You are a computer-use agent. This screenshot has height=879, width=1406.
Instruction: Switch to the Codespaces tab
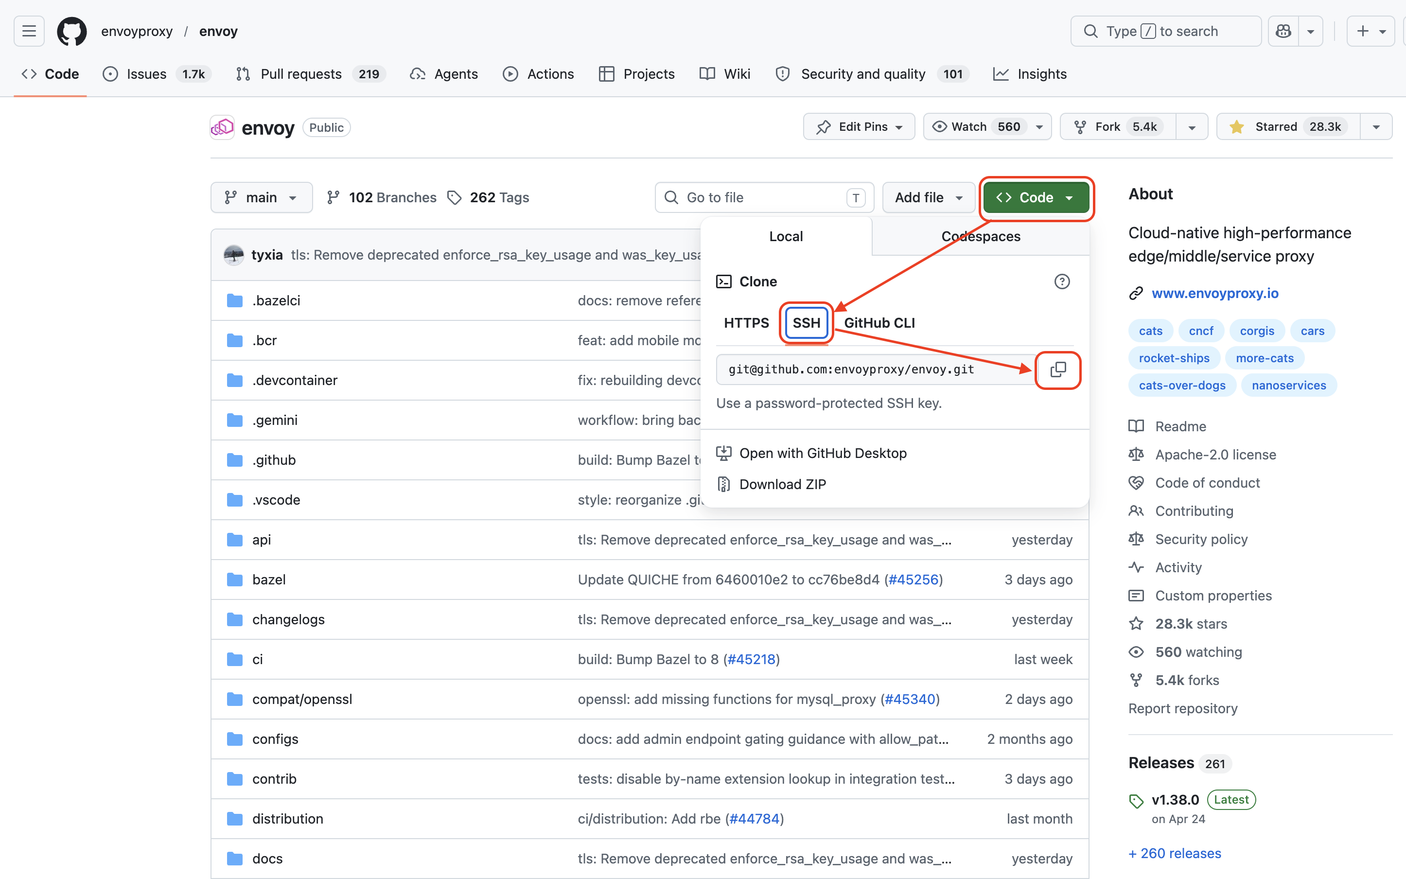coord(981,237)
